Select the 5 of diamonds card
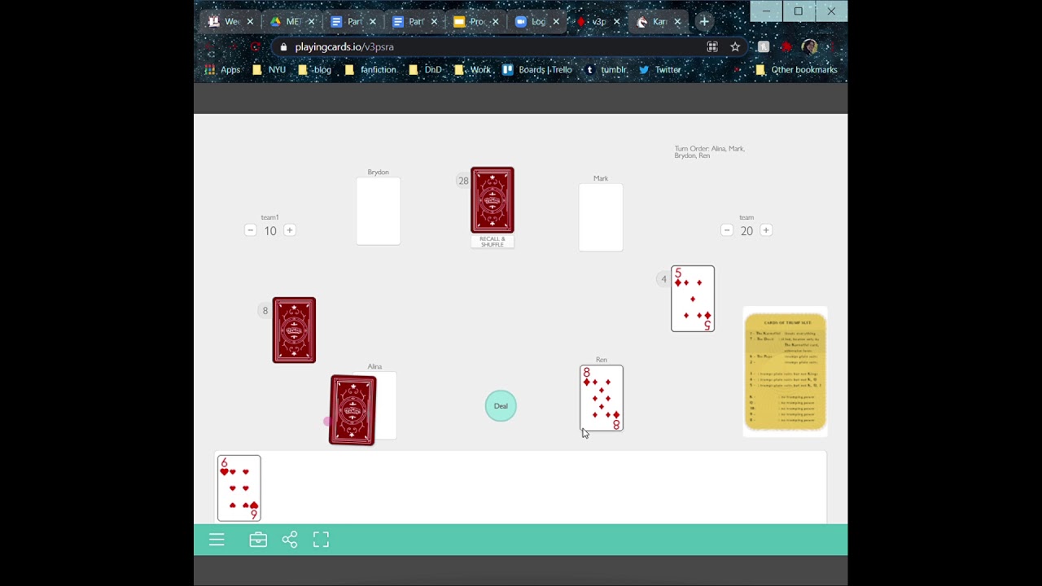 click(693, 299)
